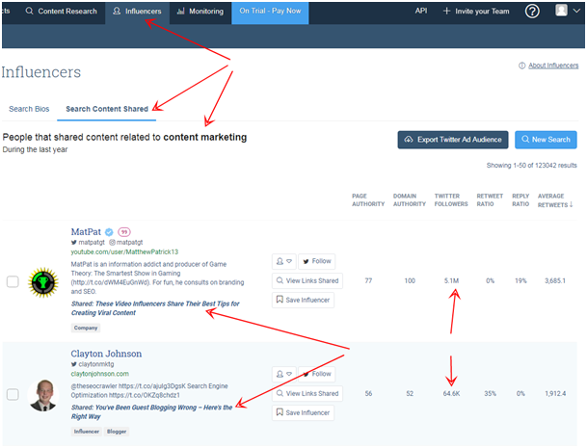
Task: Open MatPat's profile name link
Action: click(x=86, y=232)
